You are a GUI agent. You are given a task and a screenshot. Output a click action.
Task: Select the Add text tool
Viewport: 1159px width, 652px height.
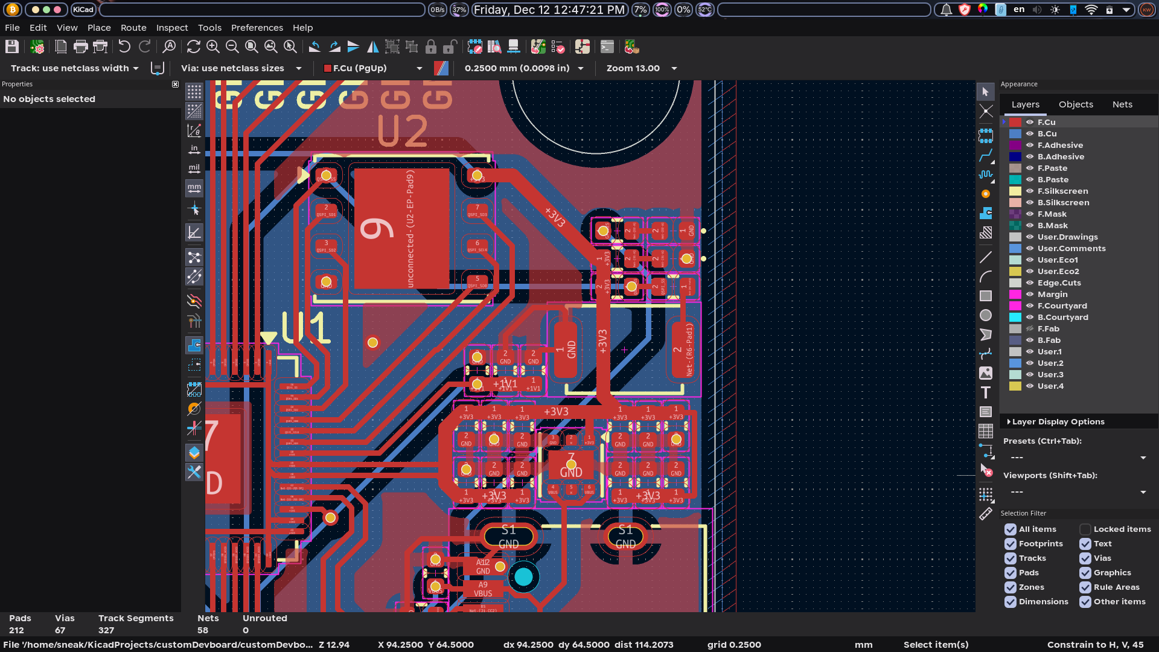[985, 392]
